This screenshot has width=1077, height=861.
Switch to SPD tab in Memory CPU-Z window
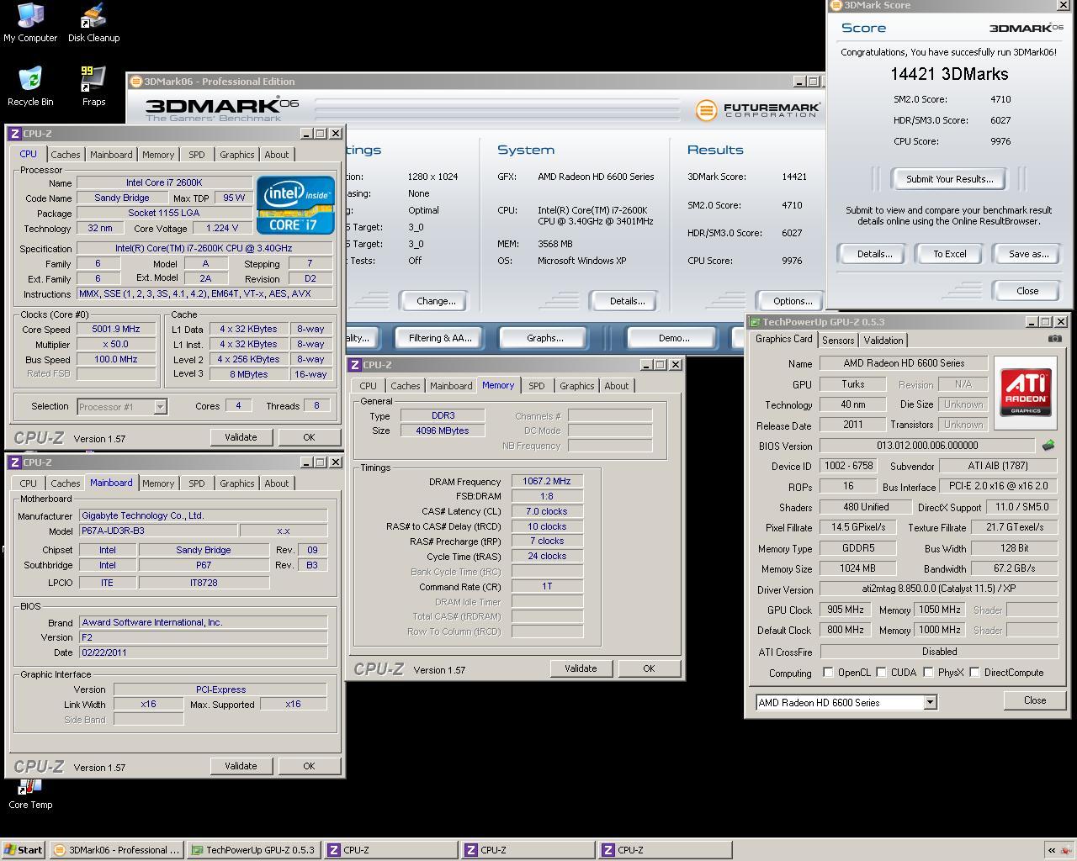(536, 386)
